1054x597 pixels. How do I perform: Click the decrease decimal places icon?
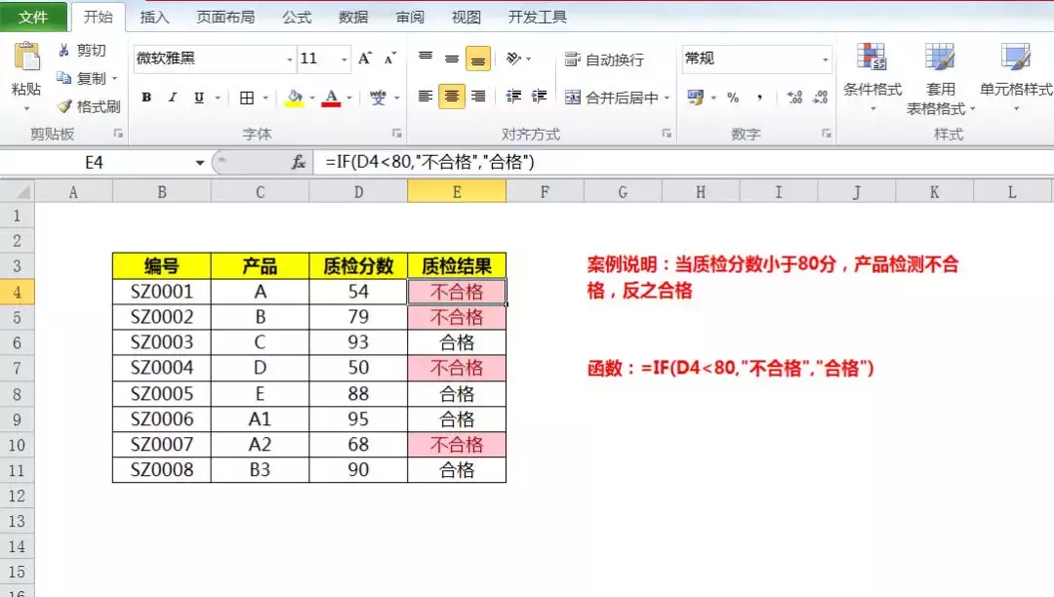click(820, 99)
